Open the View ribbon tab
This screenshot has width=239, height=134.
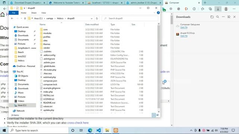[x=44, y=13]
